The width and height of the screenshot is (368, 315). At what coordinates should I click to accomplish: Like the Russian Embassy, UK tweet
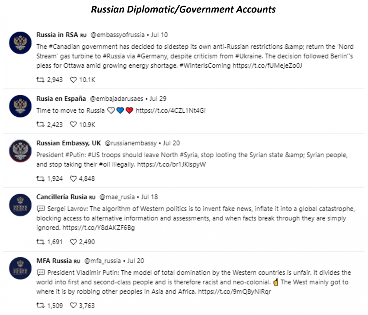(x=73, y=178)
